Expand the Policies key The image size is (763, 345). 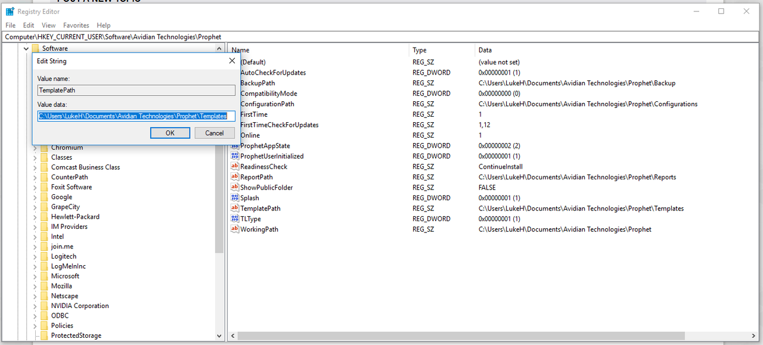(x=35, y=326)
